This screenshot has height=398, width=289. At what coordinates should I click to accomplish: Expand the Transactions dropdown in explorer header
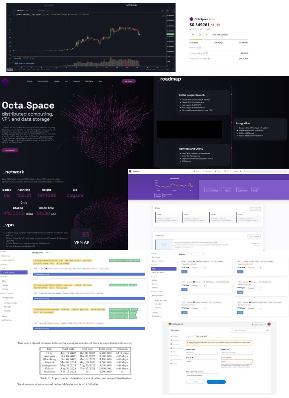(208, 171)
